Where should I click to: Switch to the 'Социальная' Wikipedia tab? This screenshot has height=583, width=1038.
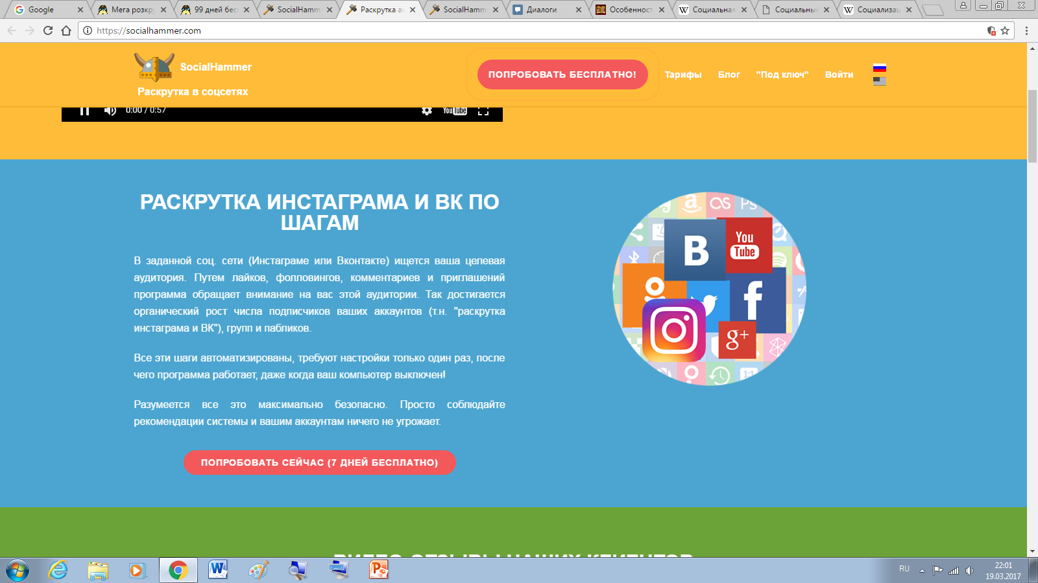714,10
